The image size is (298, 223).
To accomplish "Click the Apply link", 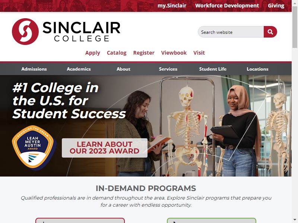I will [92, 53].
